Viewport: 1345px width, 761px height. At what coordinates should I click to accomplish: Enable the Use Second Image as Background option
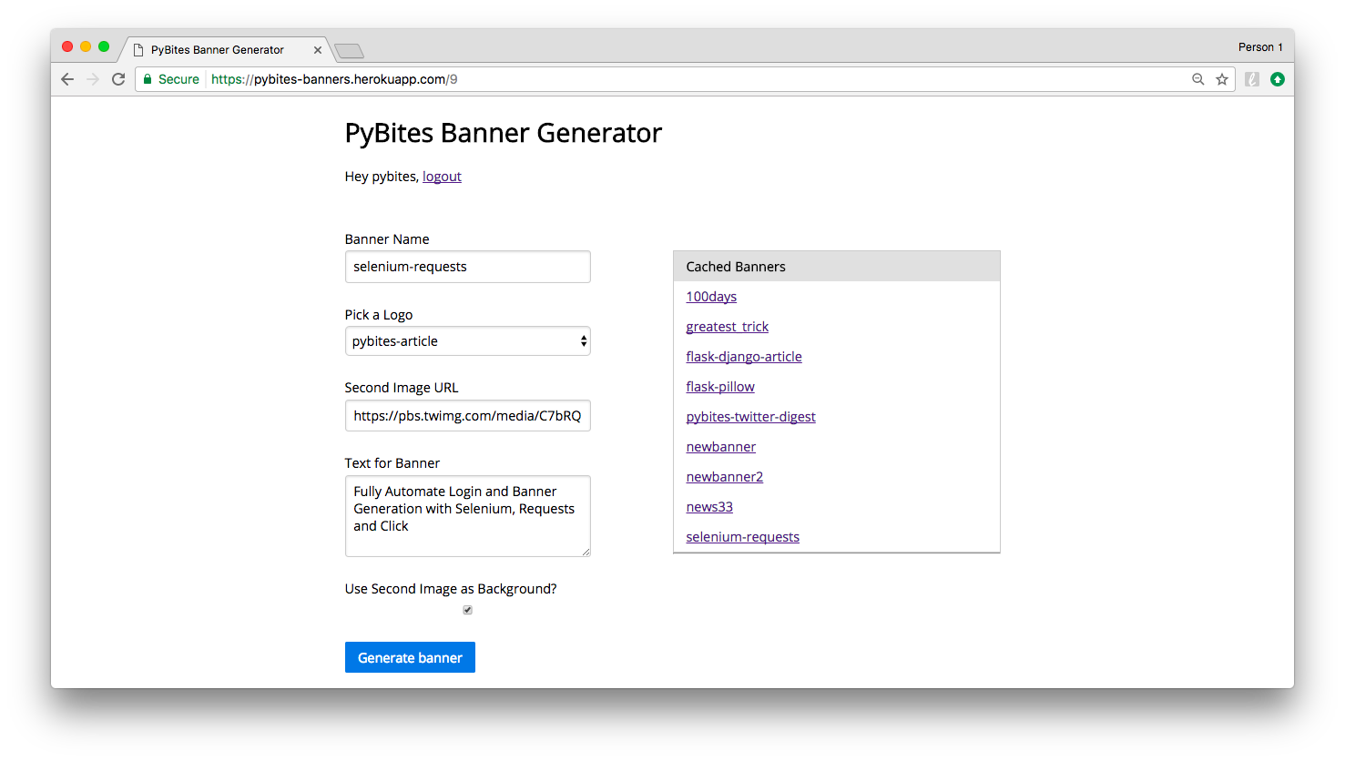(x=467, y=609)
